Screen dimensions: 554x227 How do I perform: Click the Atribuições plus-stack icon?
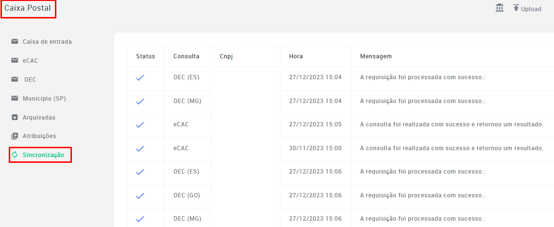pos(15,136)
